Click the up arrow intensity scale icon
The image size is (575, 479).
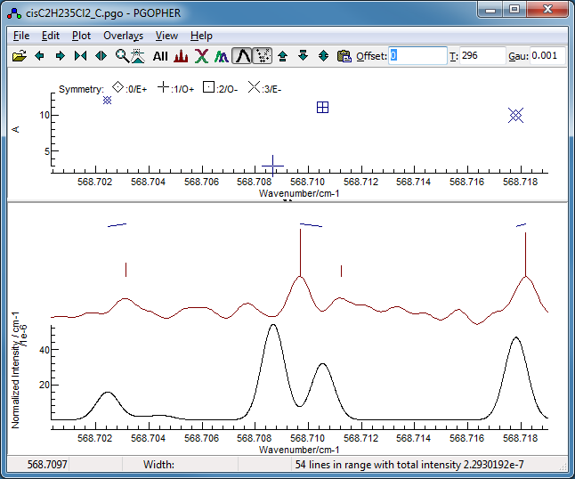[282, 56]
